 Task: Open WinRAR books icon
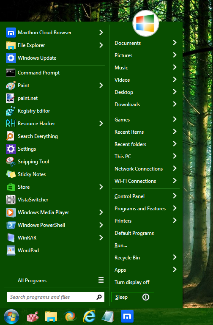[x=11, y=238]
